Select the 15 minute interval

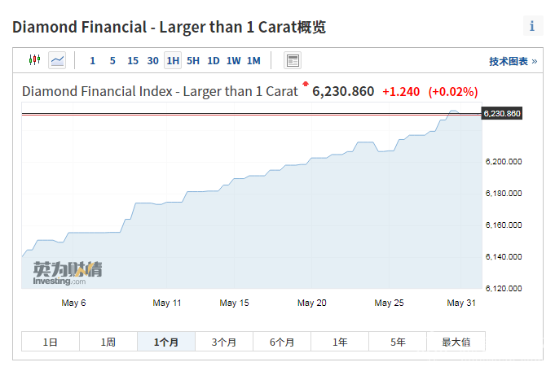pyautogui.click(x=133, y=60)
